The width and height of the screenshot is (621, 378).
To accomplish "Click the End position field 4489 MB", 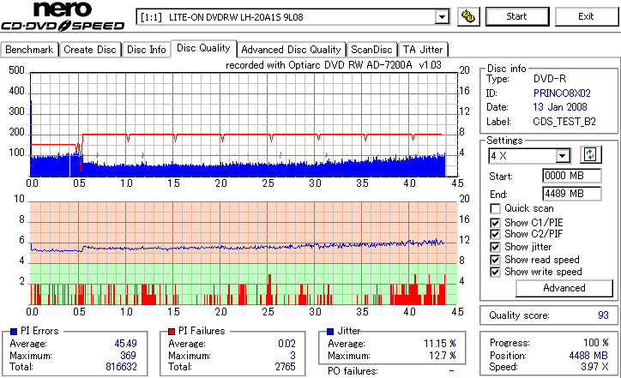I will (571, 194).
